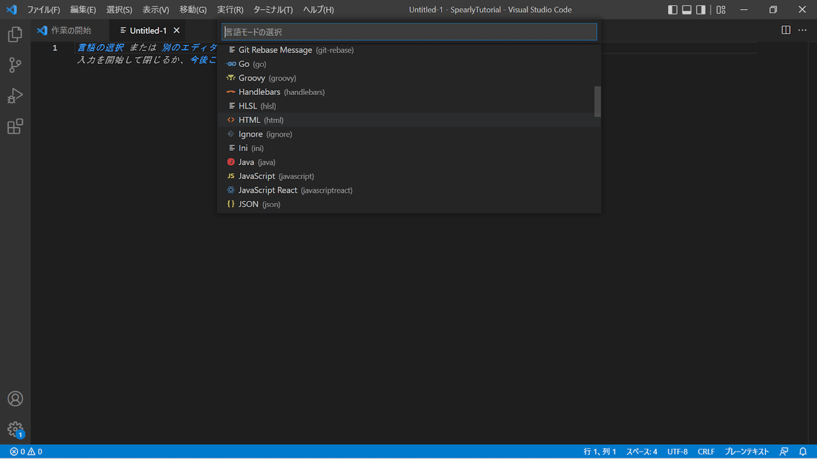Open the Explorer view in activity bar
Image resolution: width=817 pixels, height=459 pixels.
click(15, 35)
